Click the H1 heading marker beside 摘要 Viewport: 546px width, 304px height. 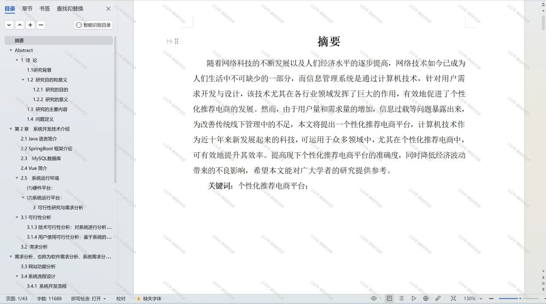[169, 42]
